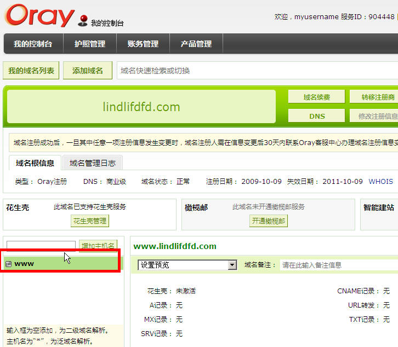Focus the 域名快速检索或切换 search field

click(257, 71)
